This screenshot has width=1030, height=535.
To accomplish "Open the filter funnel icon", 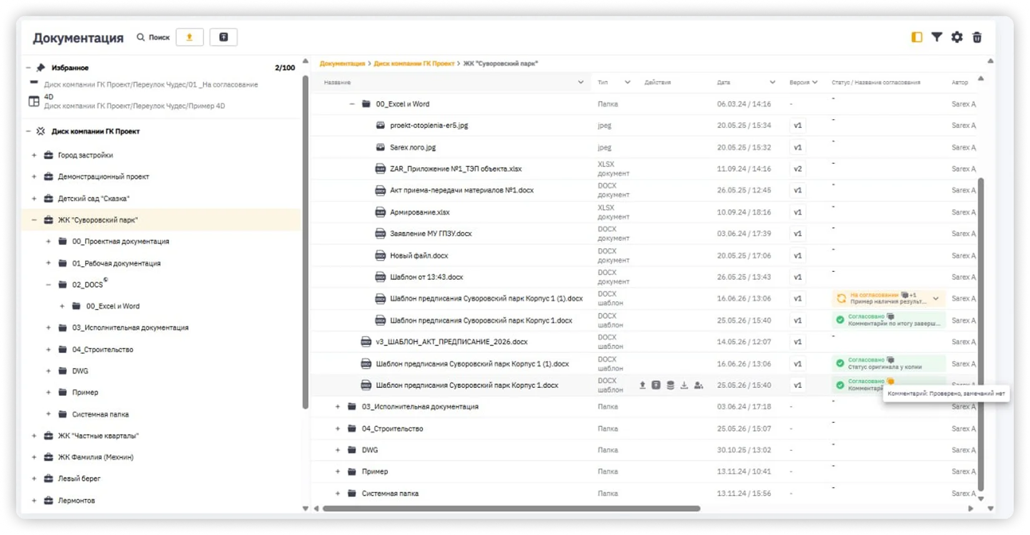I will point(936,37).
